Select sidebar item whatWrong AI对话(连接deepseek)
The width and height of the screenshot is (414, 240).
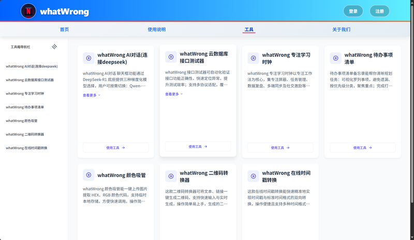pyautogui.click(x=32, y=67)
